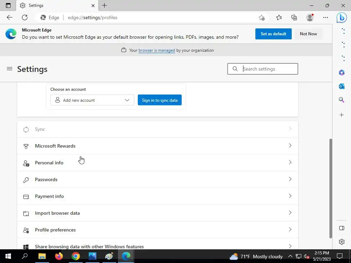Viewport: 351px width, 263px height.
Task: Open the profile avatar icon
Action: (x=310, y=17)
